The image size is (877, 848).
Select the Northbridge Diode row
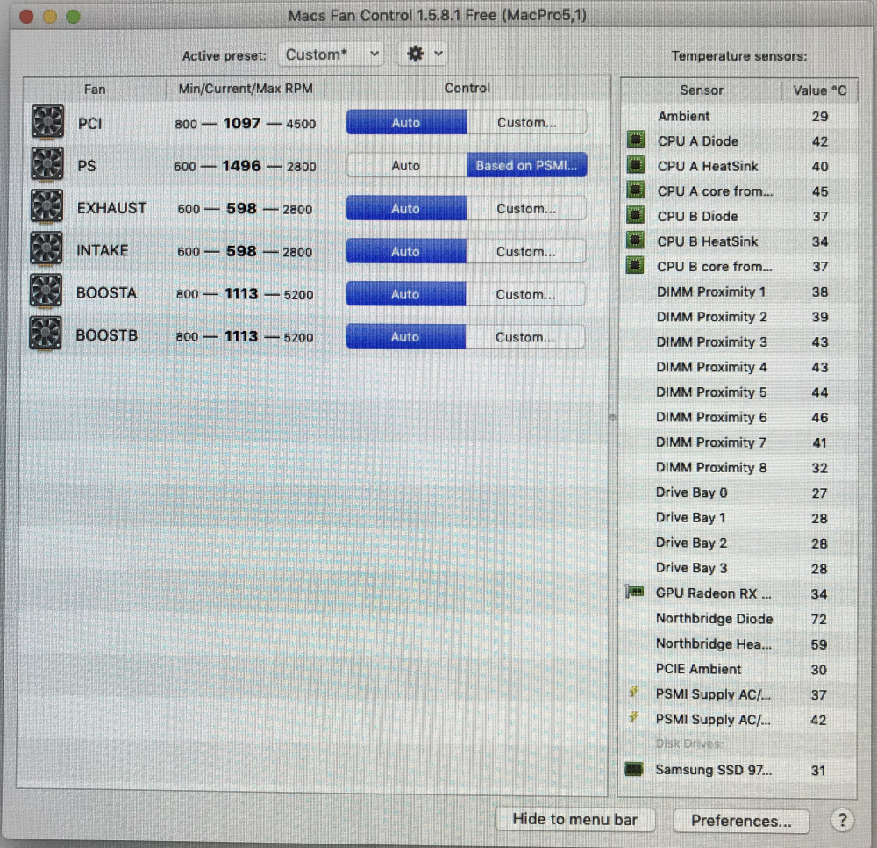coord(738,619)
